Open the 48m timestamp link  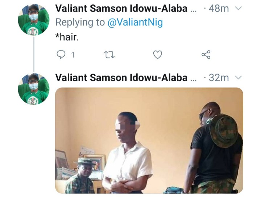point(219,9)
